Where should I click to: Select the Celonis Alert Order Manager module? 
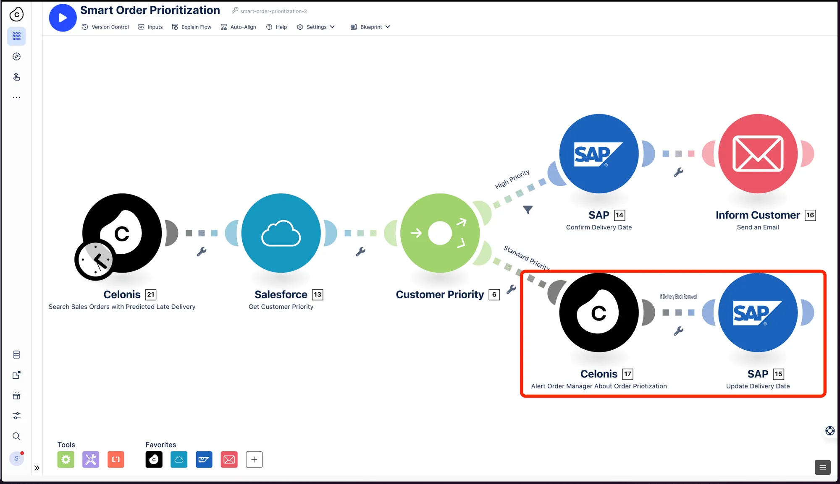(x=599, y=312)
